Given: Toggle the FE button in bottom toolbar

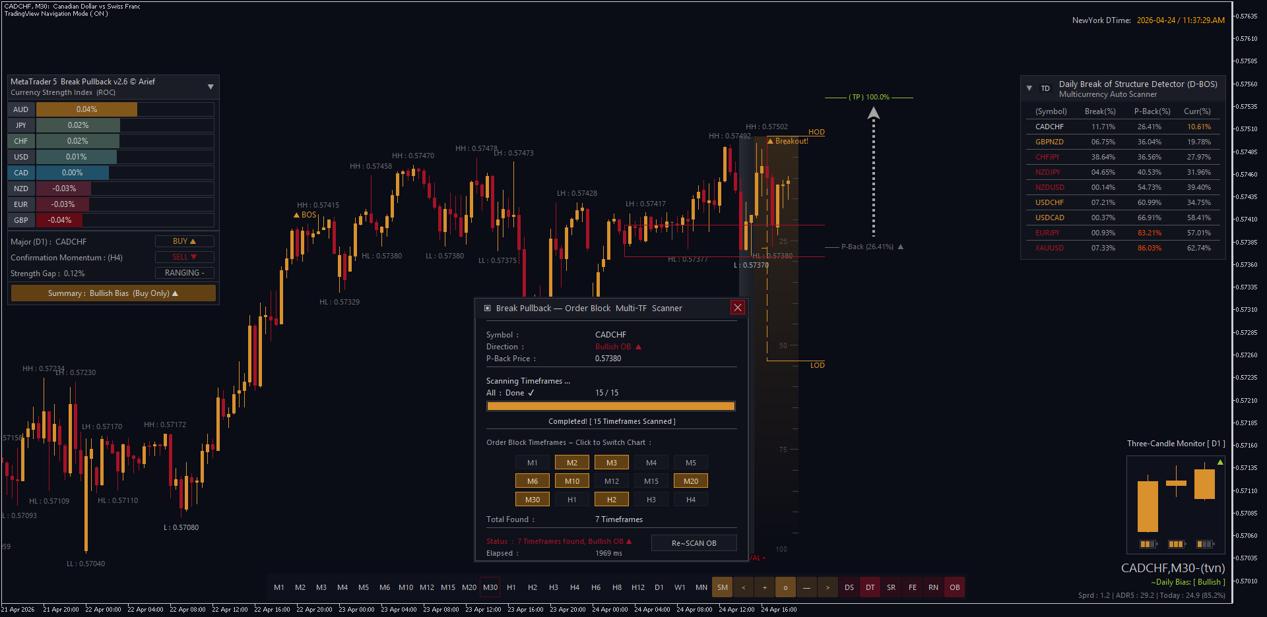Looking at the screenshot, I should click(x=913, y=587).
